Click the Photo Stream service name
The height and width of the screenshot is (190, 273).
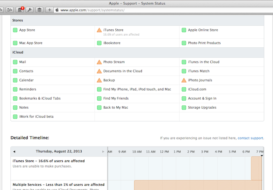point(114,62)
